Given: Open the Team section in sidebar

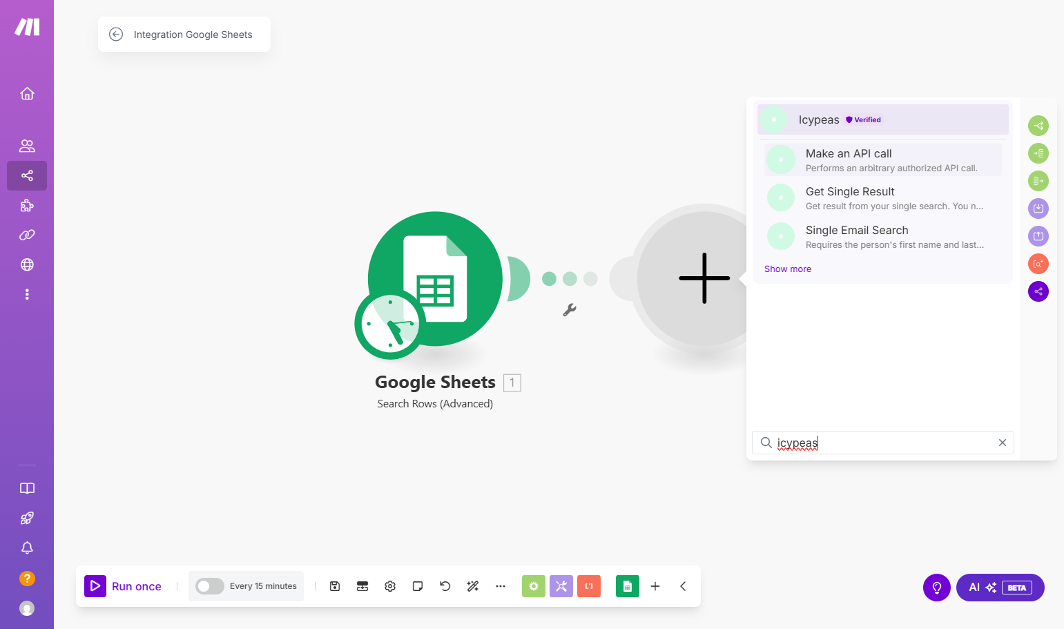Looking at the screenshot, I should [27, 146].
